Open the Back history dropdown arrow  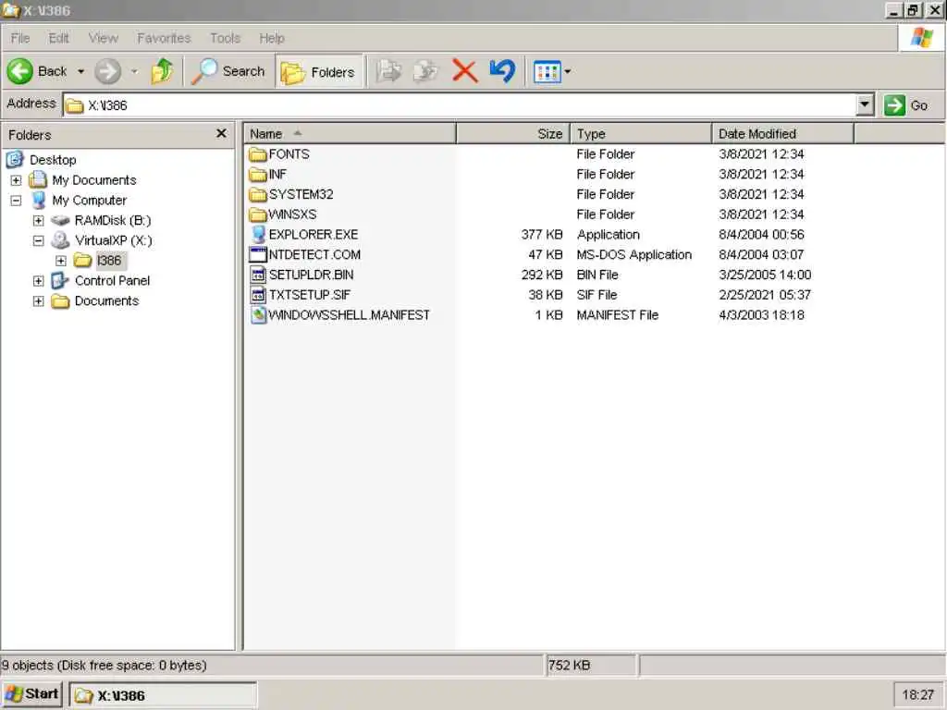(80, 71)
